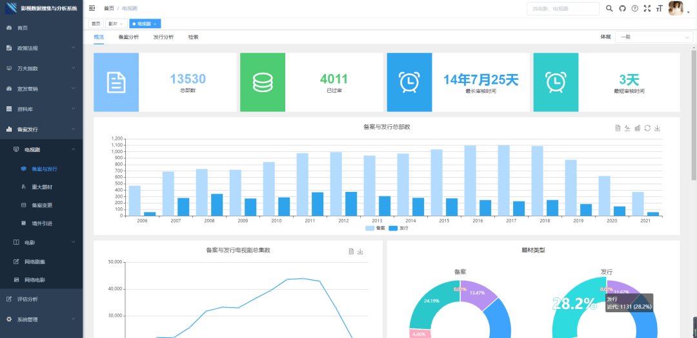Click 首页 in the breadcrumb
The height and width of the screenshot is (338, 697).
tap(109, 8)
